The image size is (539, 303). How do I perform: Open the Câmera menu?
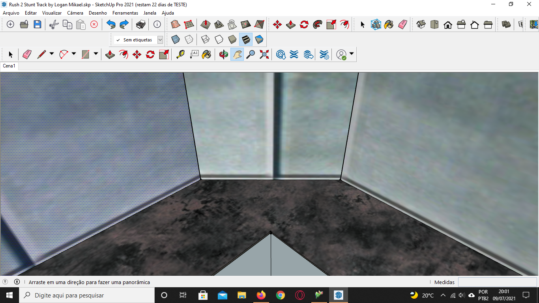click(75, 13)
